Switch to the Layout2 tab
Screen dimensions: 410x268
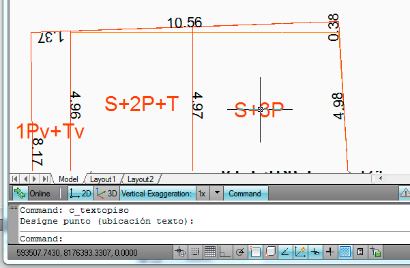click(141, 179)
